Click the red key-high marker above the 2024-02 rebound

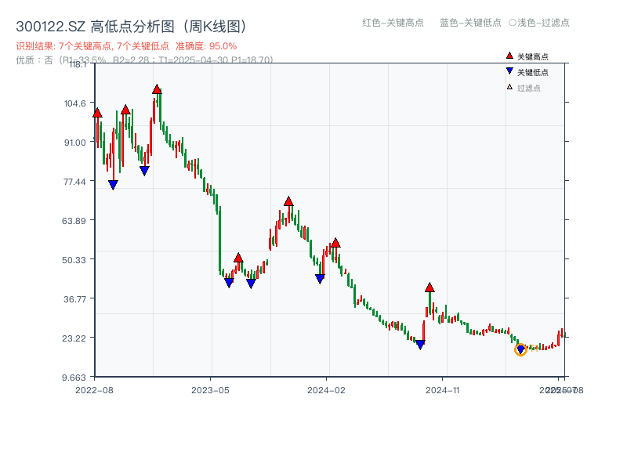(x=337, y=243)
